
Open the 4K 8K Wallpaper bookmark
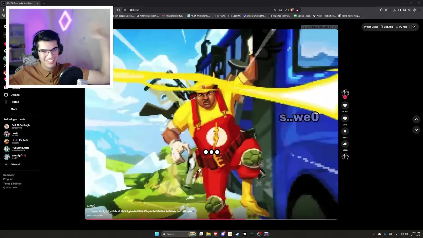198,16
